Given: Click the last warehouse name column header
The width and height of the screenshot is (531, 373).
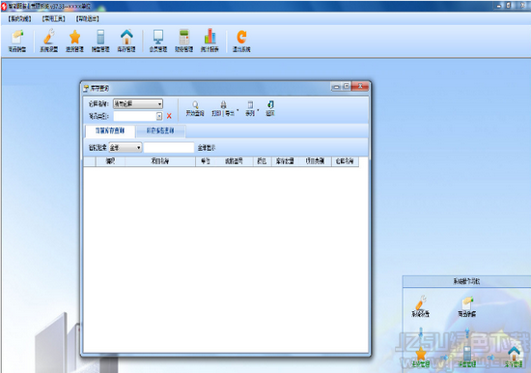Looking at the screenshot, I should click(345, 161).
